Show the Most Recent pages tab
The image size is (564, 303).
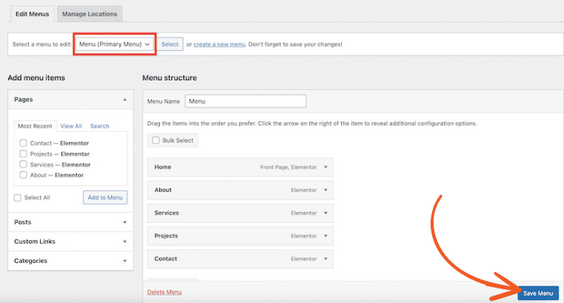(35, 127)
